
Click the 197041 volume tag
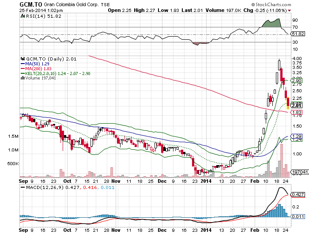click(300, 172)
